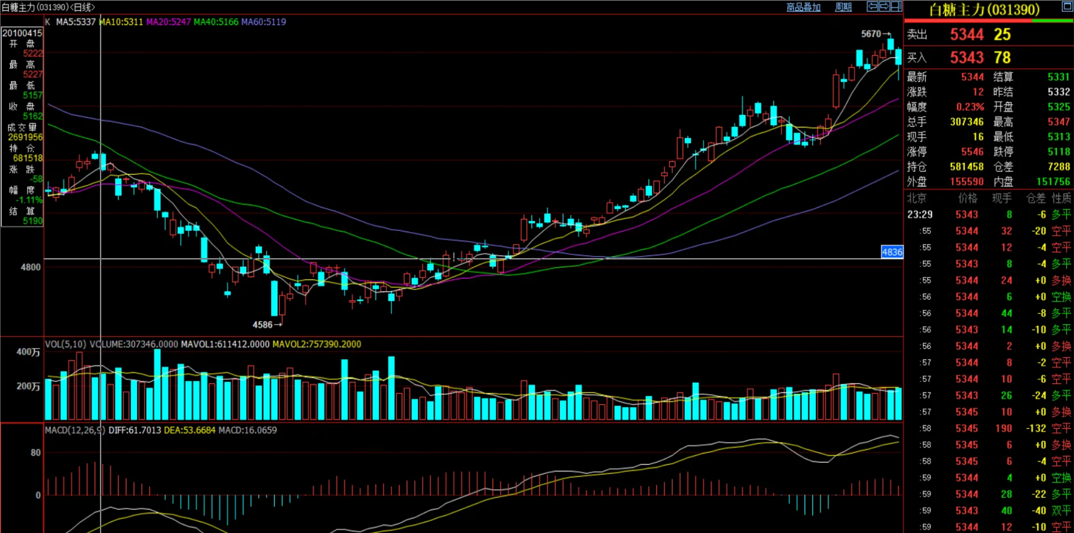Click the DEA:53.6684 value
The height and width of the screenshot is (533, 1074).
[190, 431]
